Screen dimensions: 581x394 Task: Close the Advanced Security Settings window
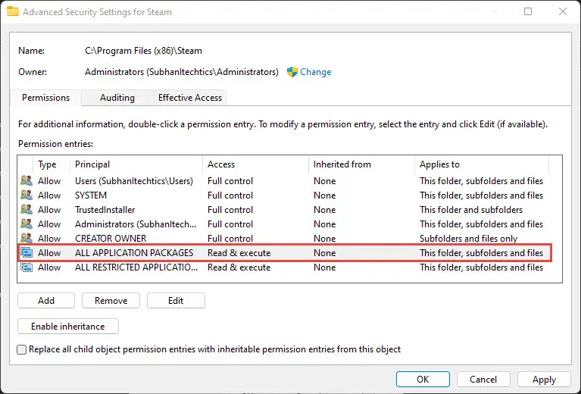coord(563,11)
